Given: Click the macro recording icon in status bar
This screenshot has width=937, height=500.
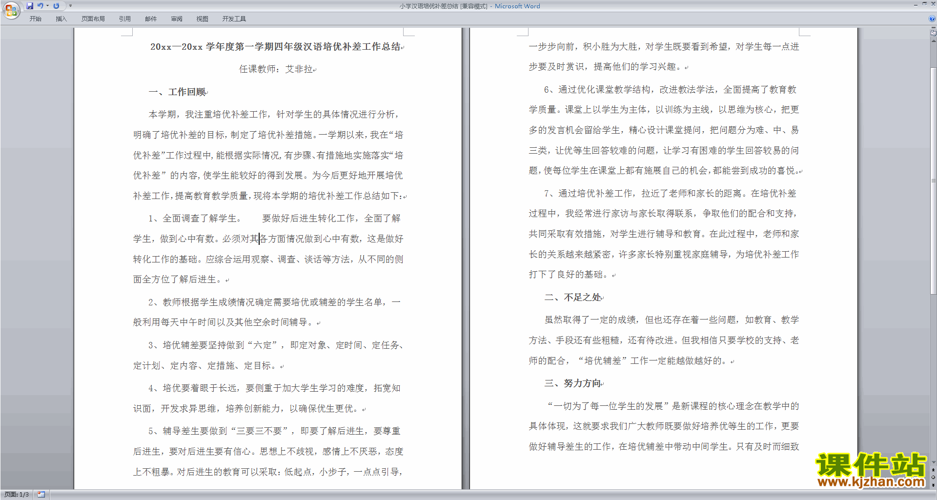Looking at the screenshot, I should [x=41, y=495].
